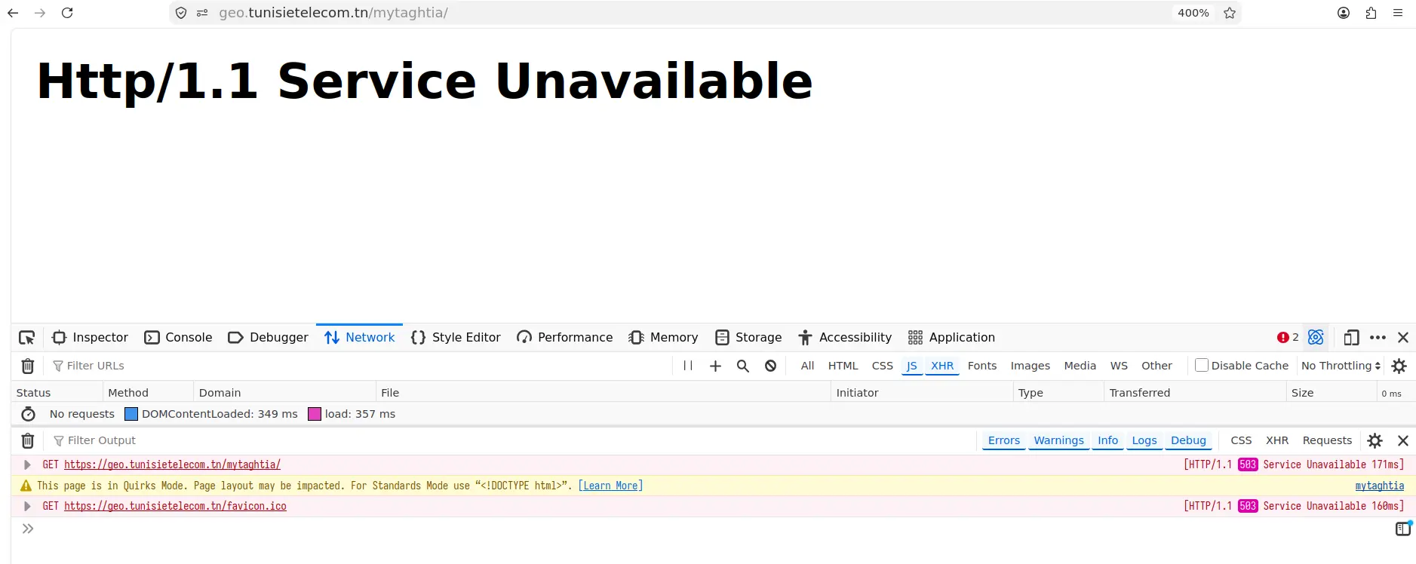Open the geo.tunisietelecom.tn/mytaghtia/ request link
The width and height of the screenshot is (1416, 564).
coord(172,464)
